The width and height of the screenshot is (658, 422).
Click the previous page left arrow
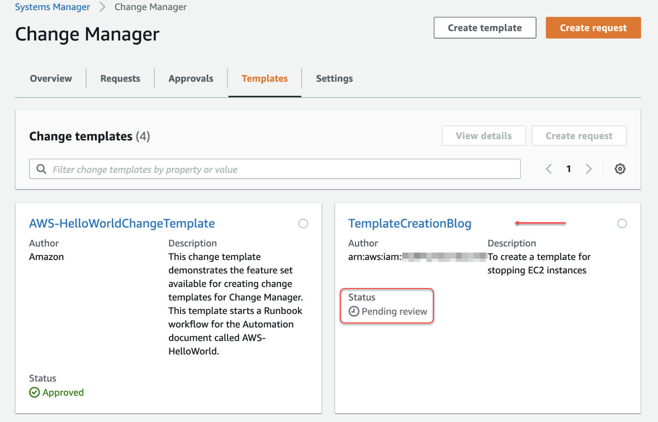pyautogui.click(x=548, y=169)
